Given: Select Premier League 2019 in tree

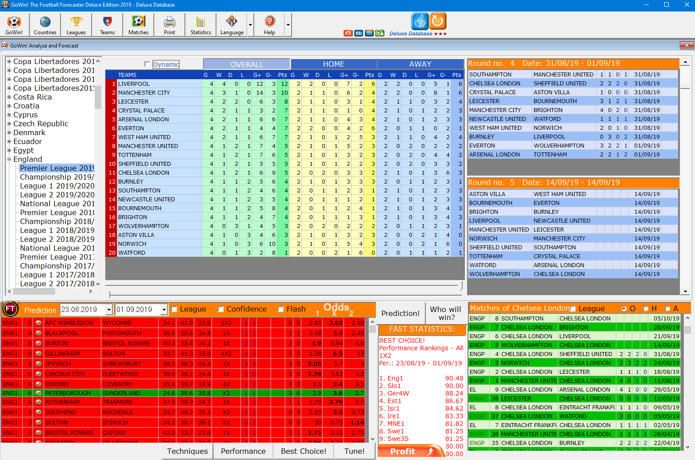Looking at the screenshot, I should [57, 168].
